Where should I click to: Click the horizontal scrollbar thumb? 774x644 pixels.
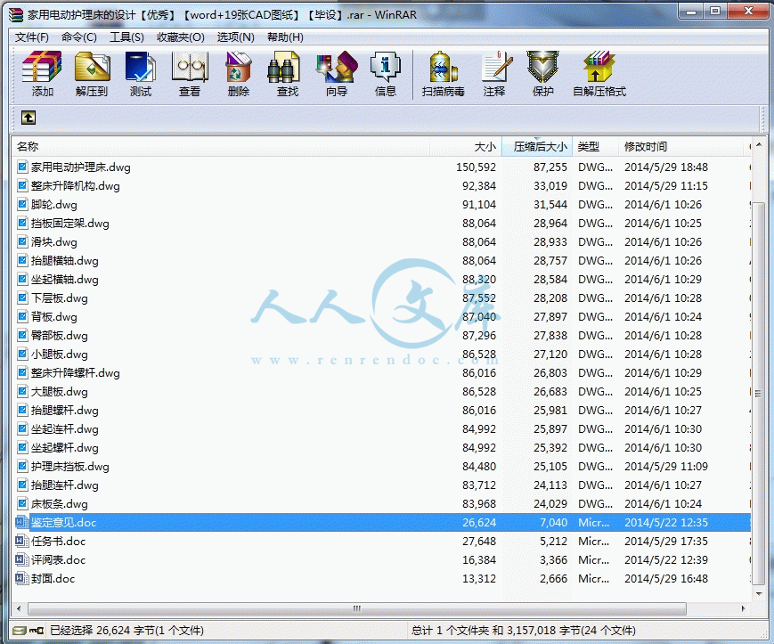click(x=357, y=608)
